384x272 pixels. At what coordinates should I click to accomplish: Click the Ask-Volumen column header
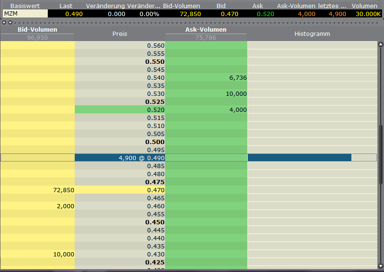click(x=206, y=30)
